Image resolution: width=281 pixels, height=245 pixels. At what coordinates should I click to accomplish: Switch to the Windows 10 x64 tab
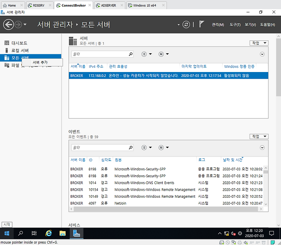coord(146,5)
